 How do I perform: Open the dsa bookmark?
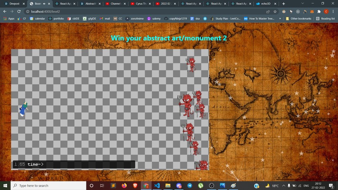tap(195, 18)
